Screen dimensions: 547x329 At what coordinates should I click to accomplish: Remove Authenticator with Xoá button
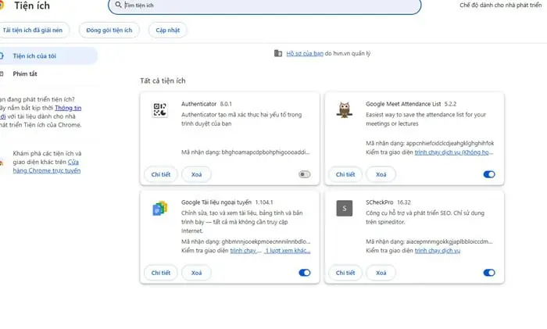click(x=196, y=174)
